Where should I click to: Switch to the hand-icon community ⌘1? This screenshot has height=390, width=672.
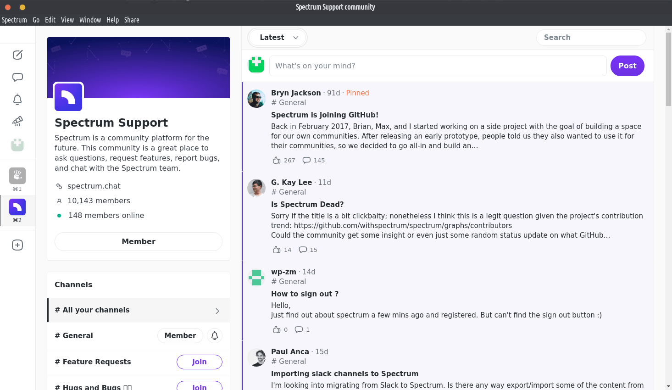point(17,176)
